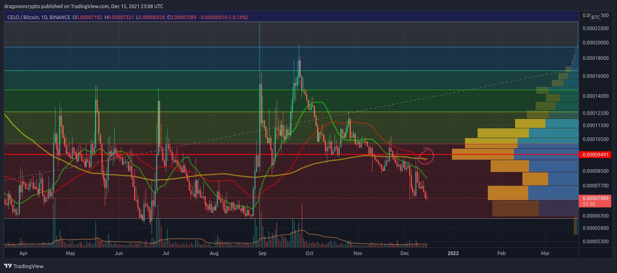
Task: Click the Oct label on the time axis
Action: click(x=309, y=253)
